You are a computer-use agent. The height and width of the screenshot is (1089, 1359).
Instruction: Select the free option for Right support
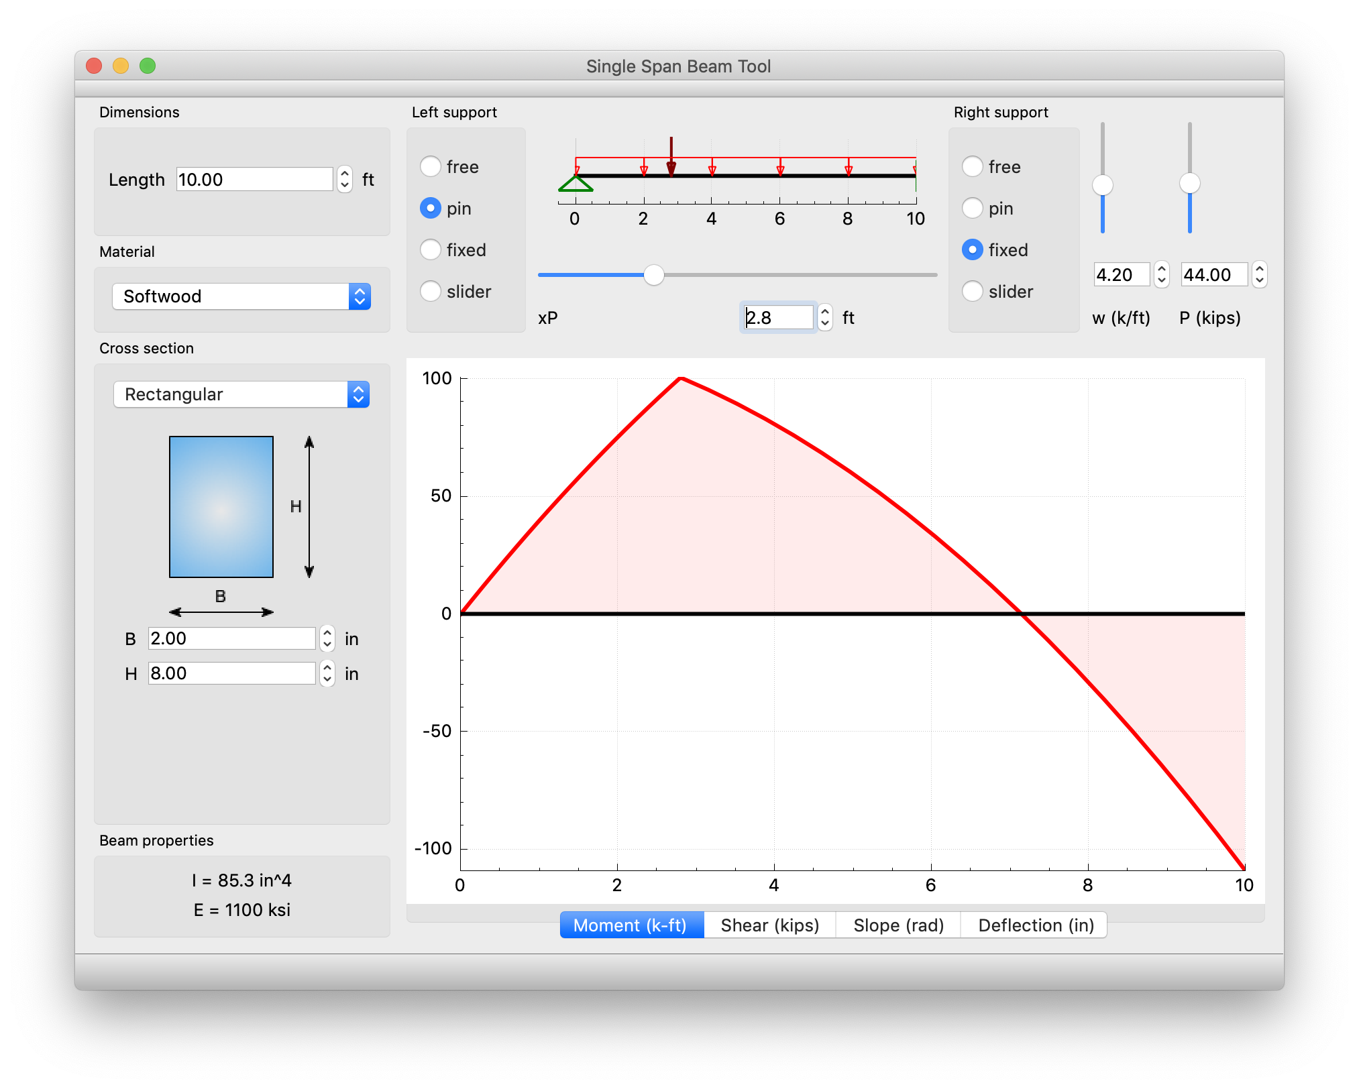pos(973,166)
